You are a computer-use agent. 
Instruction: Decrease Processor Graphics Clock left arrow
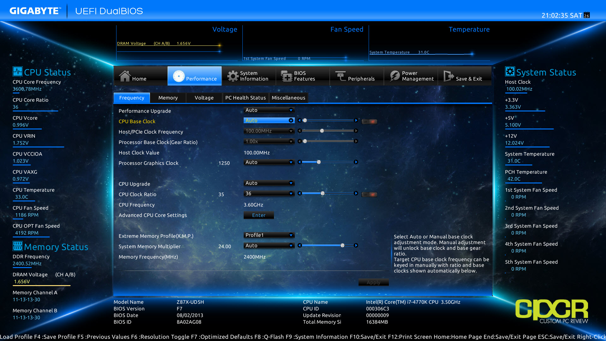tap(300, 162)
